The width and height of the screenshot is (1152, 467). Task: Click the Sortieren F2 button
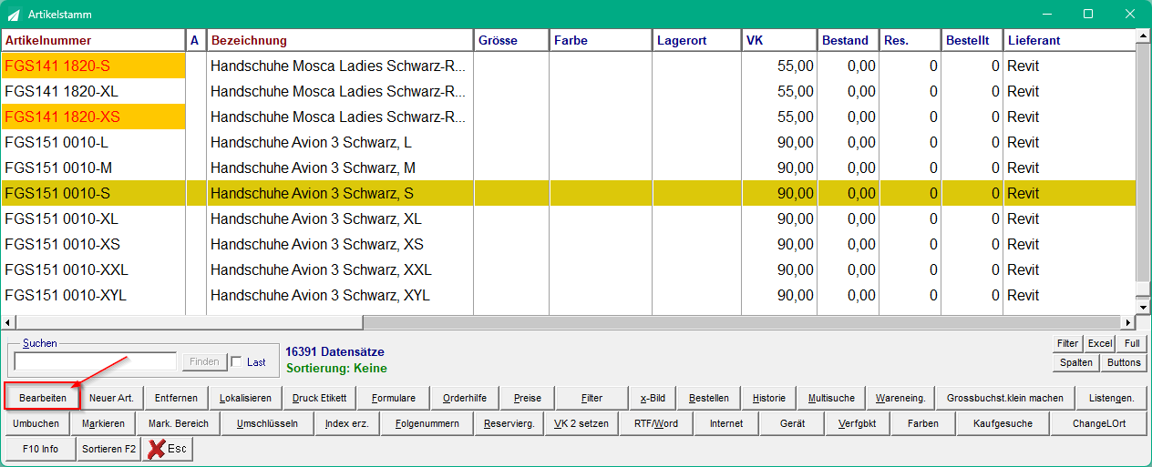tap(108, 449)
